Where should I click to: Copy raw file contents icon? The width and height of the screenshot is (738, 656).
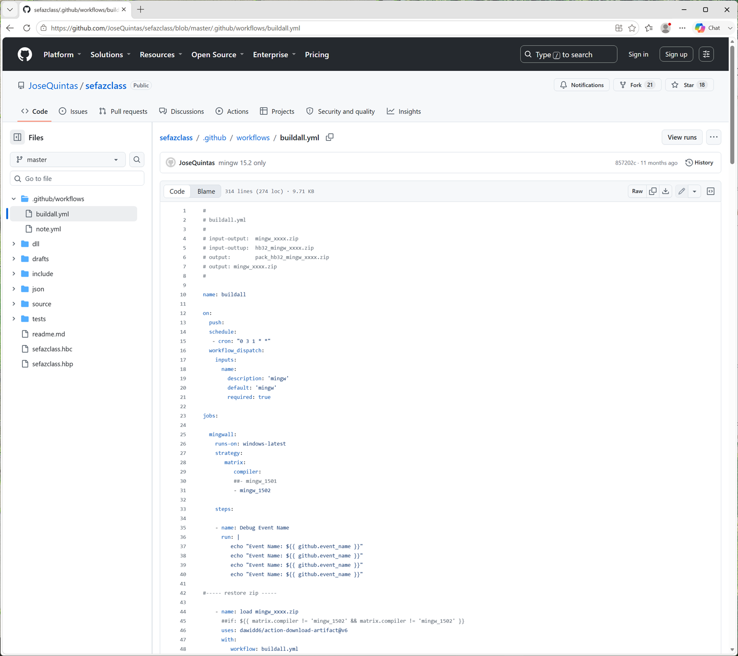pos(653,191)
